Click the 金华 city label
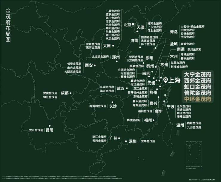 159,111
